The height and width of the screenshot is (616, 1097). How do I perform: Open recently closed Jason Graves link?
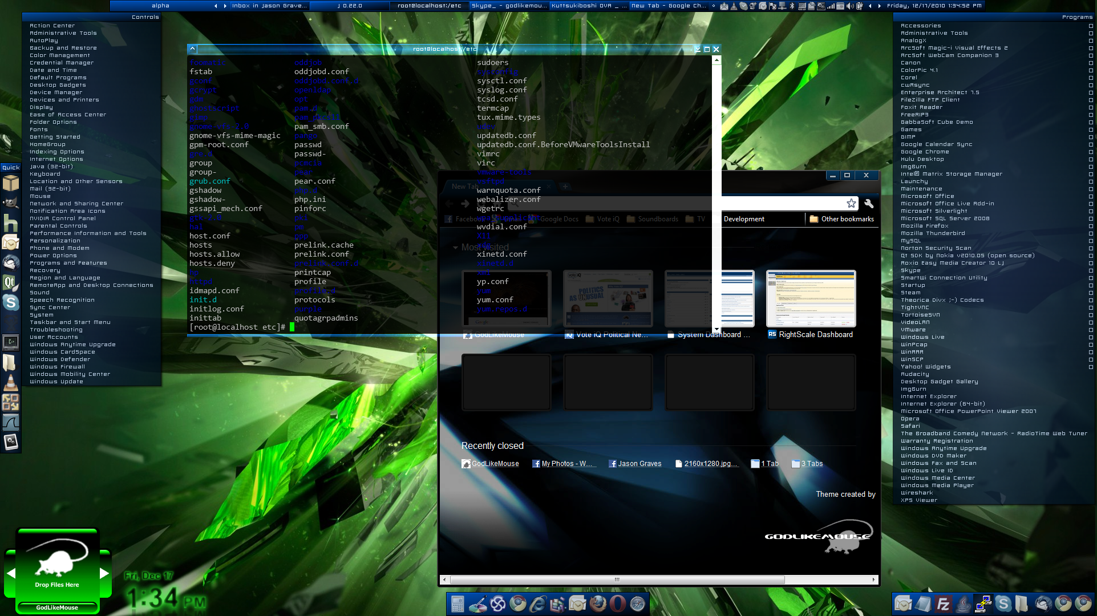tap(635, 464)
